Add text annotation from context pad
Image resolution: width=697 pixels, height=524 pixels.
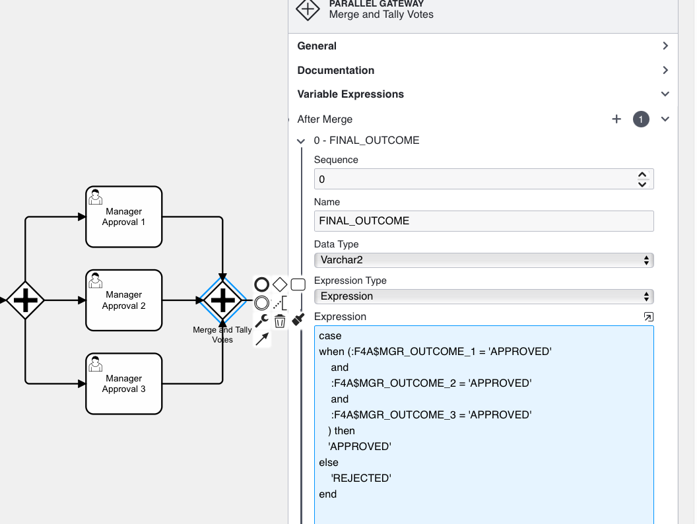pos(281,303)
